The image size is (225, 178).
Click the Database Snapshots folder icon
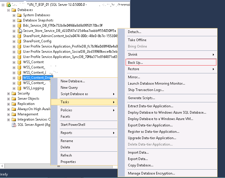19,20
